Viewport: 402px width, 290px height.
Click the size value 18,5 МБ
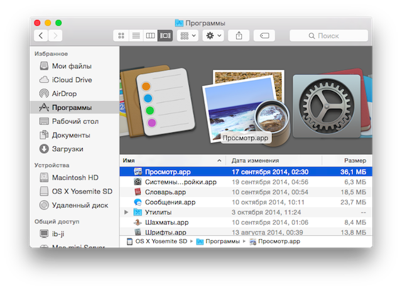point(353,192)
